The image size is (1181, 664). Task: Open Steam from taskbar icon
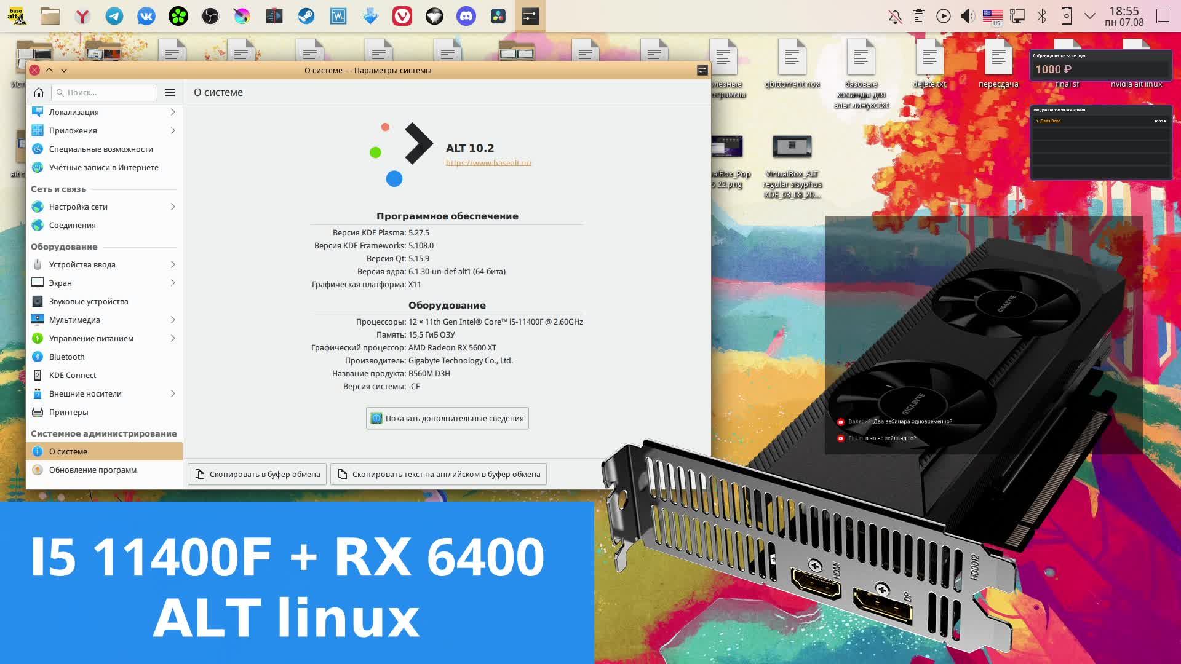point(306,15)
